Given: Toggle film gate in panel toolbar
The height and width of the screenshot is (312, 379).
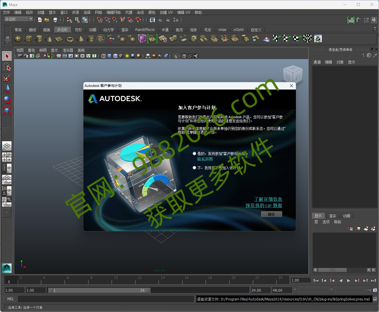Looking at the screenshot, I should point(65,56).
